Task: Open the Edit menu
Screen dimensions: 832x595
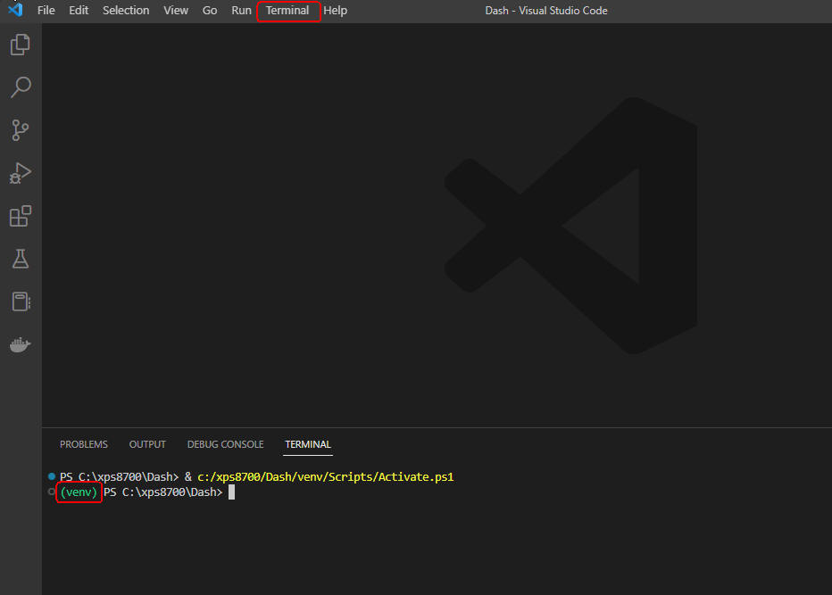Action: 79,11
